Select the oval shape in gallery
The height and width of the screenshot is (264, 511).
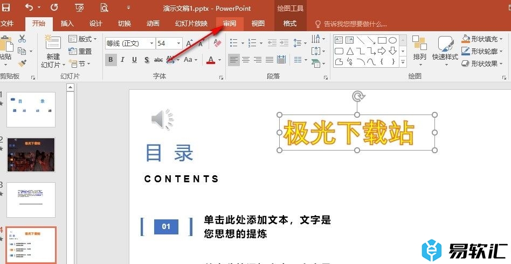coord(393,40)
